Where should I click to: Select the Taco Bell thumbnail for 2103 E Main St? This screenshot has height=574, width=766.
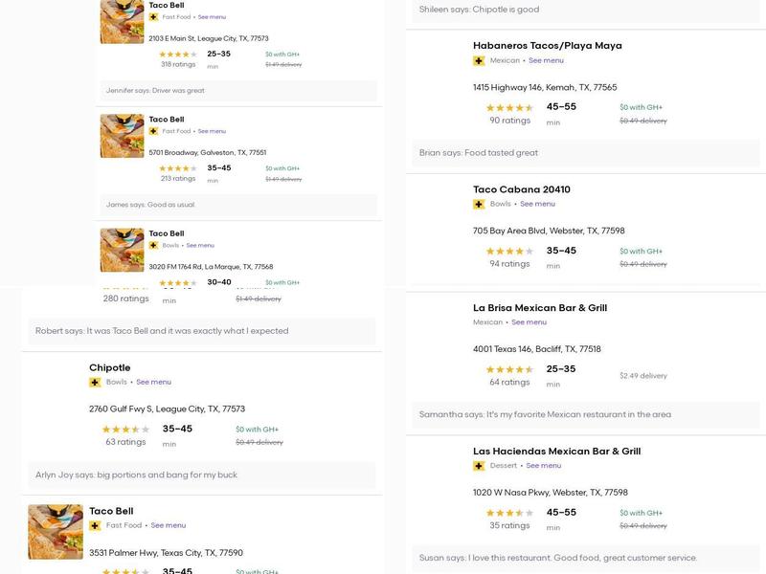[122, 21]
